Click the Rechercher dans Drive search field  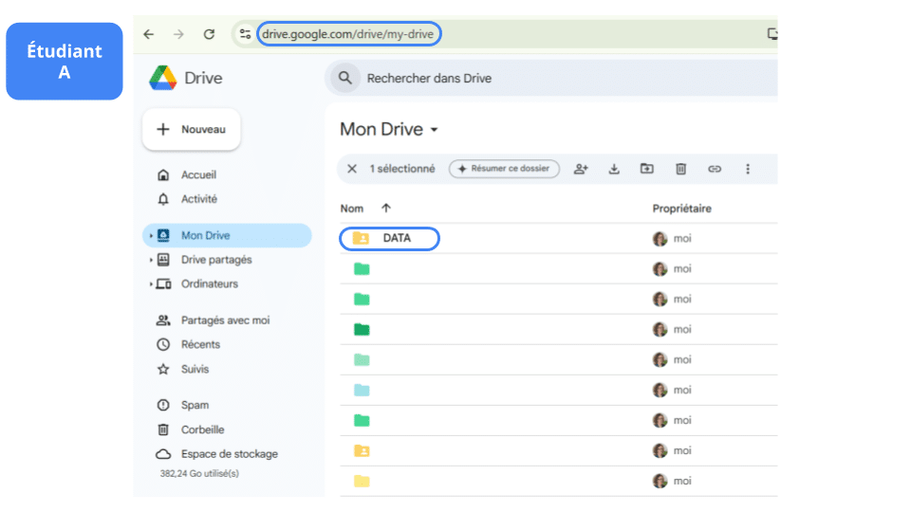pyautogui.click(x=550, y=78)
